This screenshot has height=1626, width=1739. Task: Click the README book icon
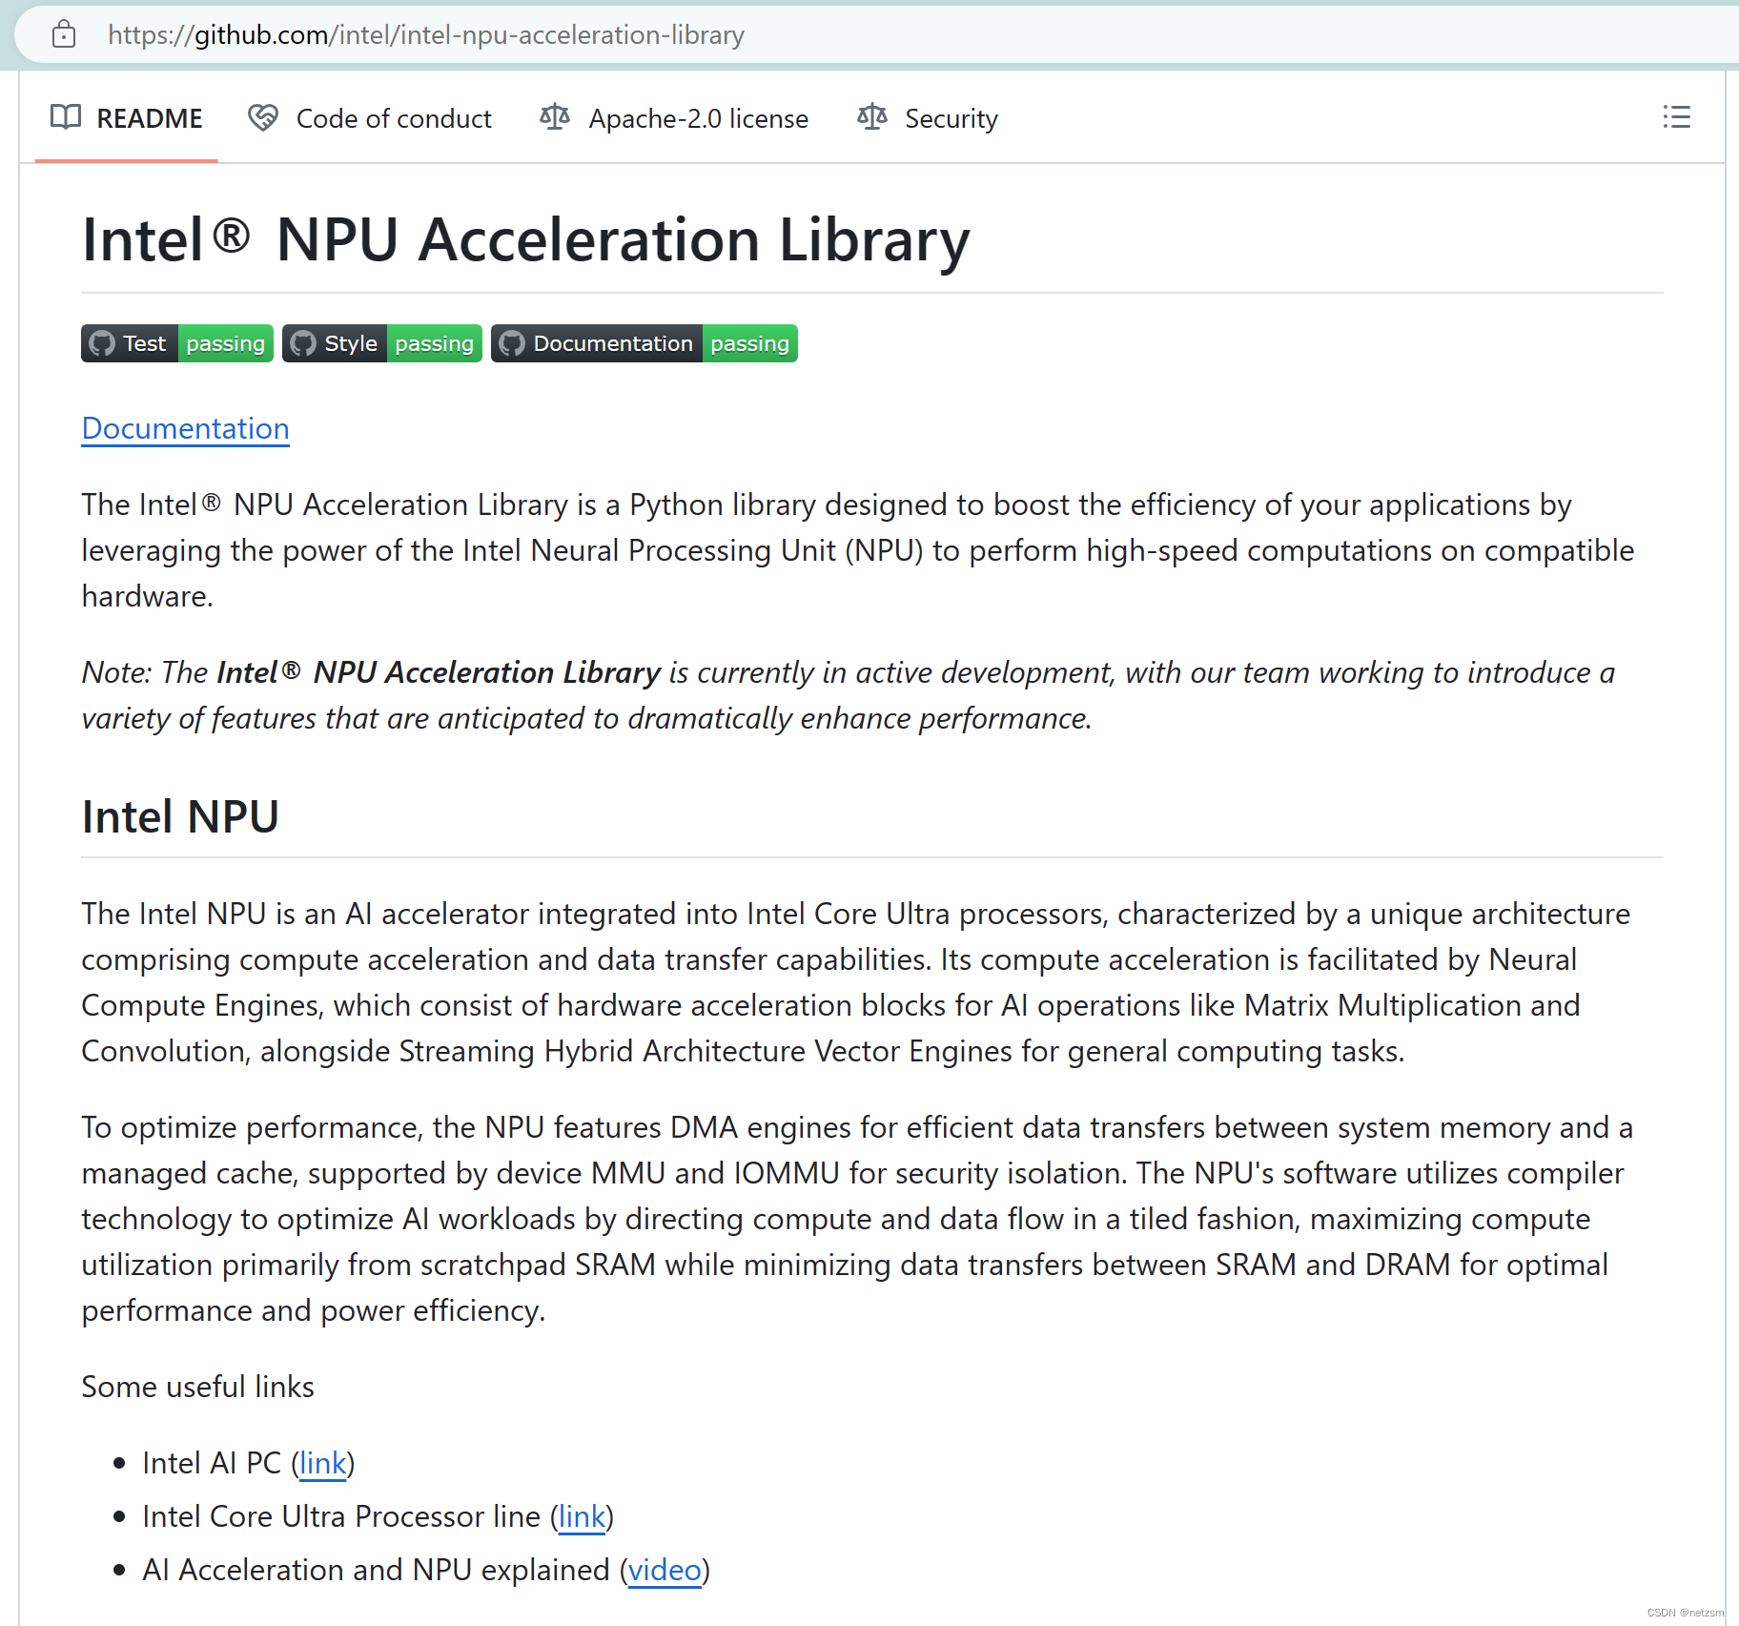(x=66, y=117)
